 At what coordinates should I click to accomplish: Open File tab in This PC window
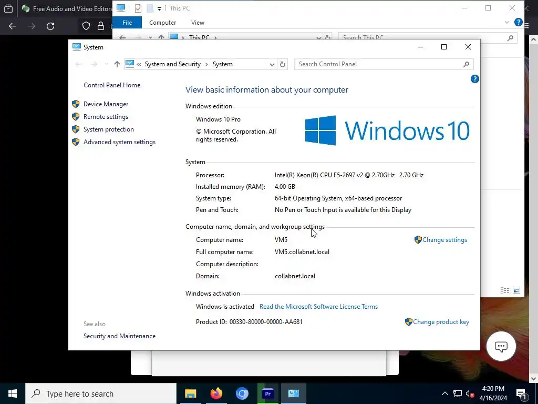click(127, 23)
